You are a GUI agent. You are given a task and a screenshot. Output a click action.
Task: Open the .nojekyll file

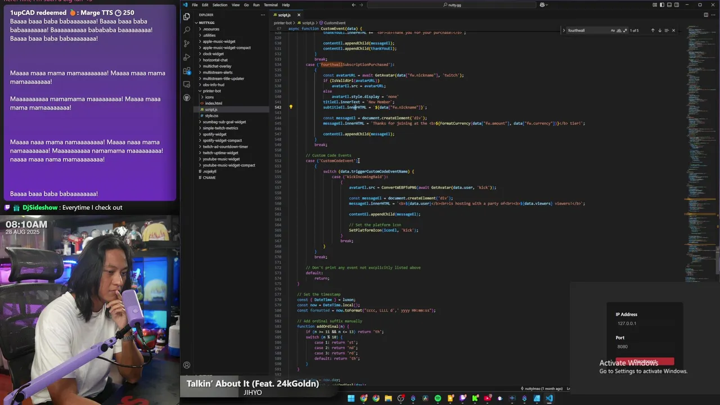pyautogui.click(x=209, y=172)
